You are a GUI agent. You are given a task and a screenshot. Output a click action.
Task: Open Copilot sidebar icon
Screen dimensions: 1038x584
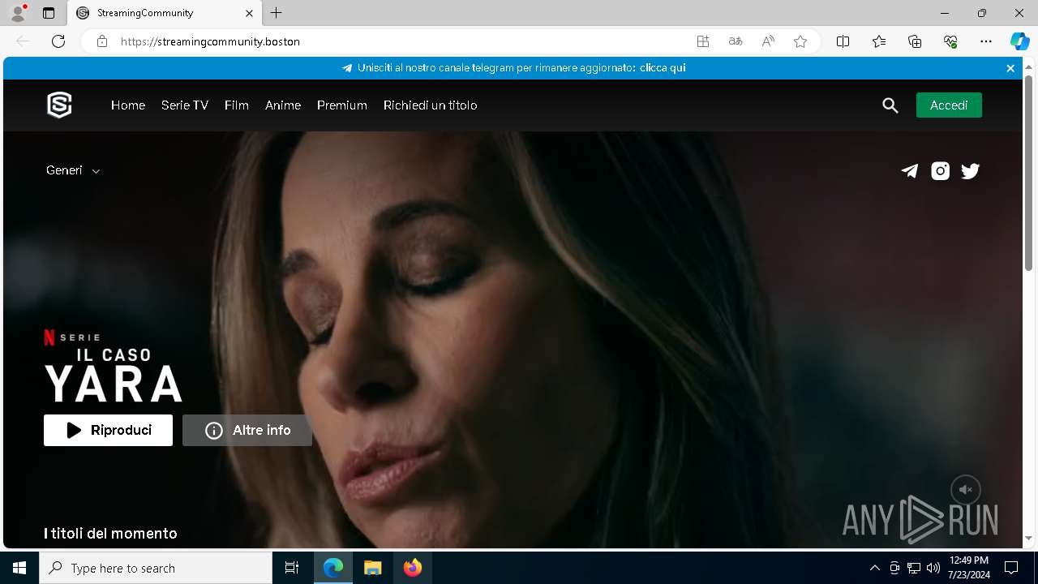[x=1019, y=41]
